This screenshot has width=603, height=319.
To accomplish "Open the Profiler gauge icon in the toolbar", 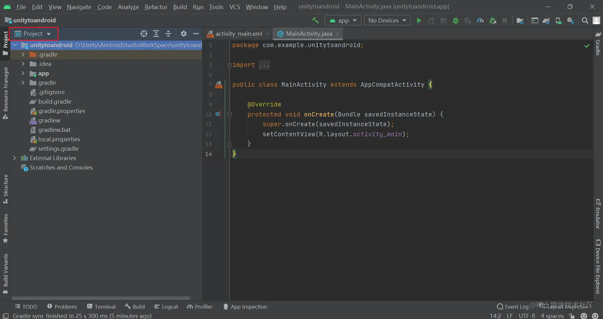I will coord(480,20).
